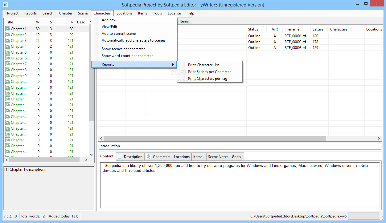Select Add to current scene
Image resolution: width=386 pixels, height=223 pixels.
point(134,34)
